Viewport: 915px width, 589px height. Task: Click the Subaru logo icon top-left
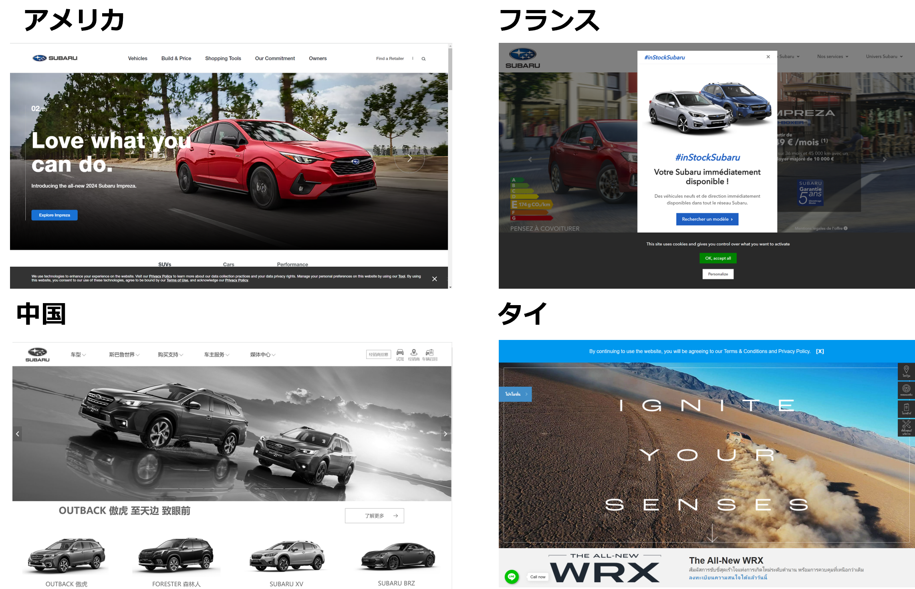pyautogui.click(x=37, y=58)
